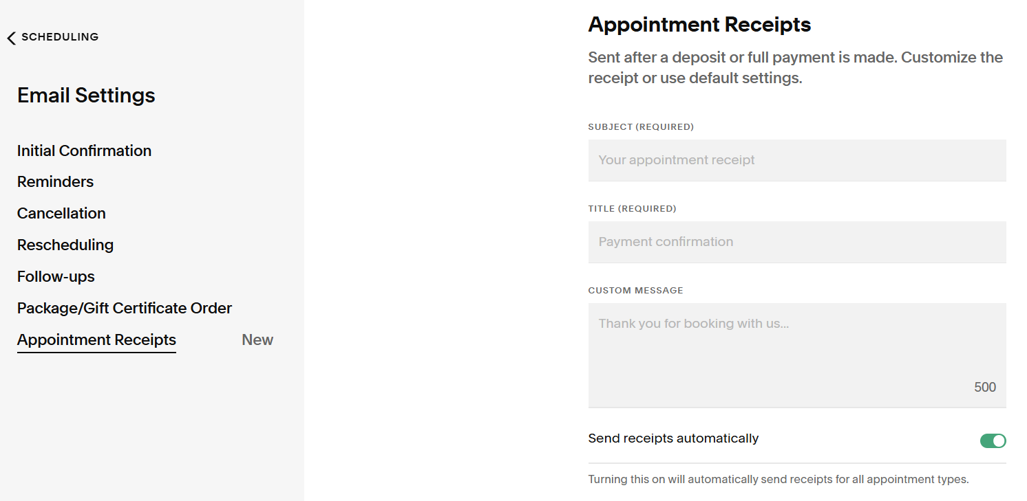Open the Follow-ups section
This screenshot has height=501, width=1027.
tap(56, 276)
